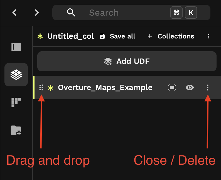221x180 pixels.
Task: Click the magnifier search icon
Action: (x=71, y=13)
